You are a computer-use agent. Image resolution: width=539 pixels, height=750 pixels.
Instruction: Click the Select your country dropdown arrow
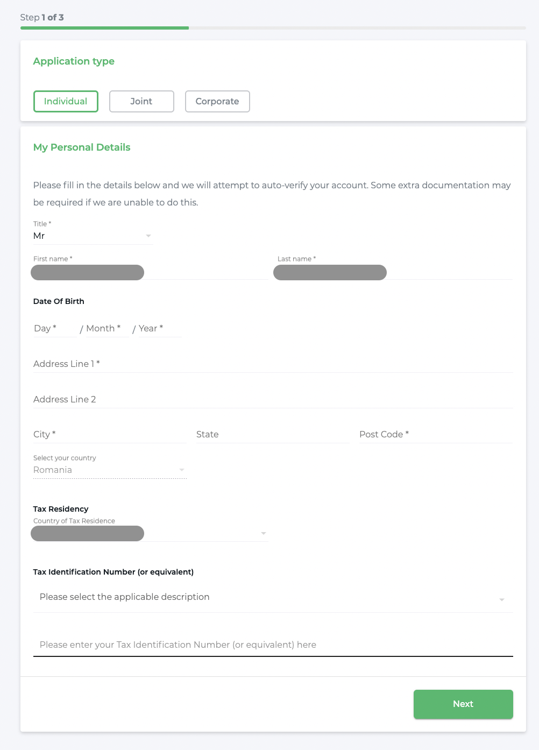182,470
